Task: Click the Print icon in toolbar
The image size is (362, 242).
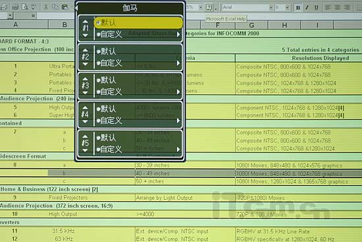Action: coord(16,7)
